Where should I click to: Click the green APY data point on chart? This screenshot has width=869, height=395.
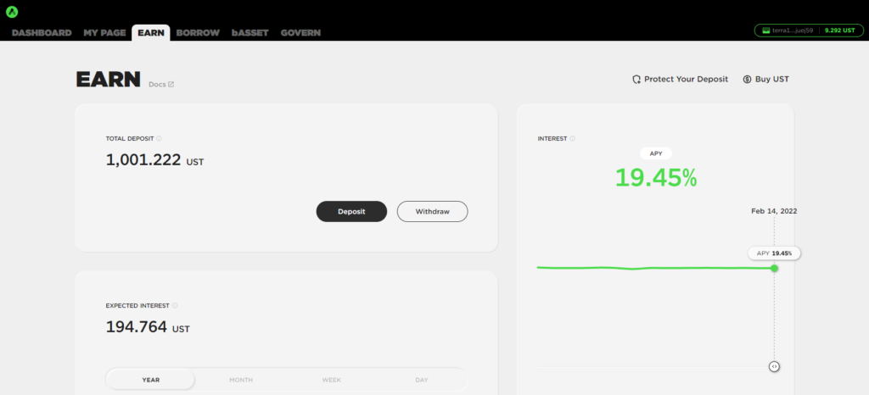click(774, 268)
